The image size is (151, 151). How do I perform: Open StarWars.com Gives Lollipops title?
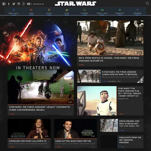[x=28, y=141]
